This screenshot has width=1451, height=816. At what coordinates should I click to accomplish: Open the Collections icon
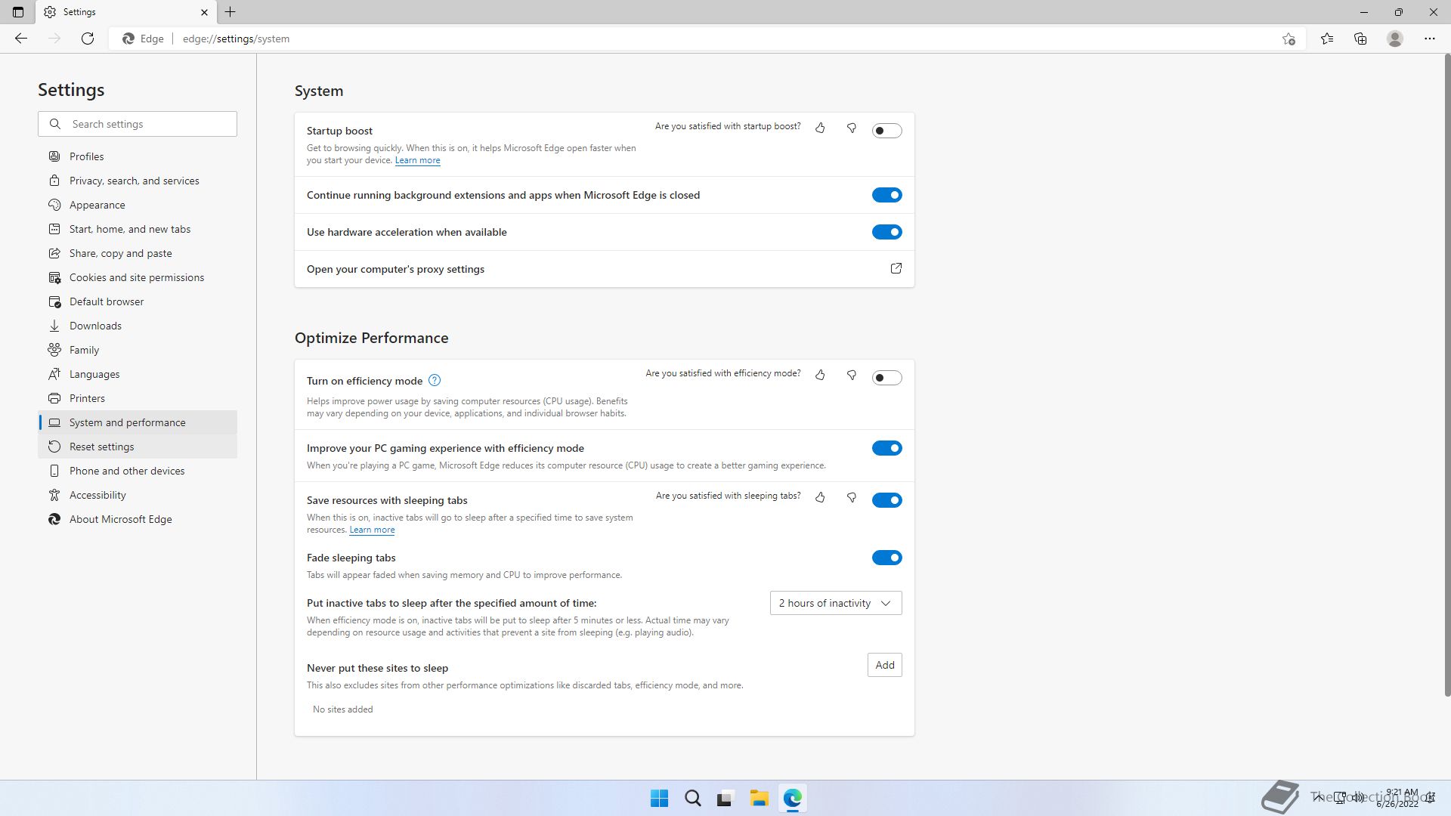pyautogui.click(x=1360, y=39)
